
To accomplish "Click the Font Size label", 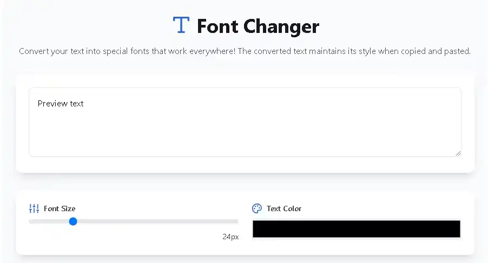I will [60, 208].
